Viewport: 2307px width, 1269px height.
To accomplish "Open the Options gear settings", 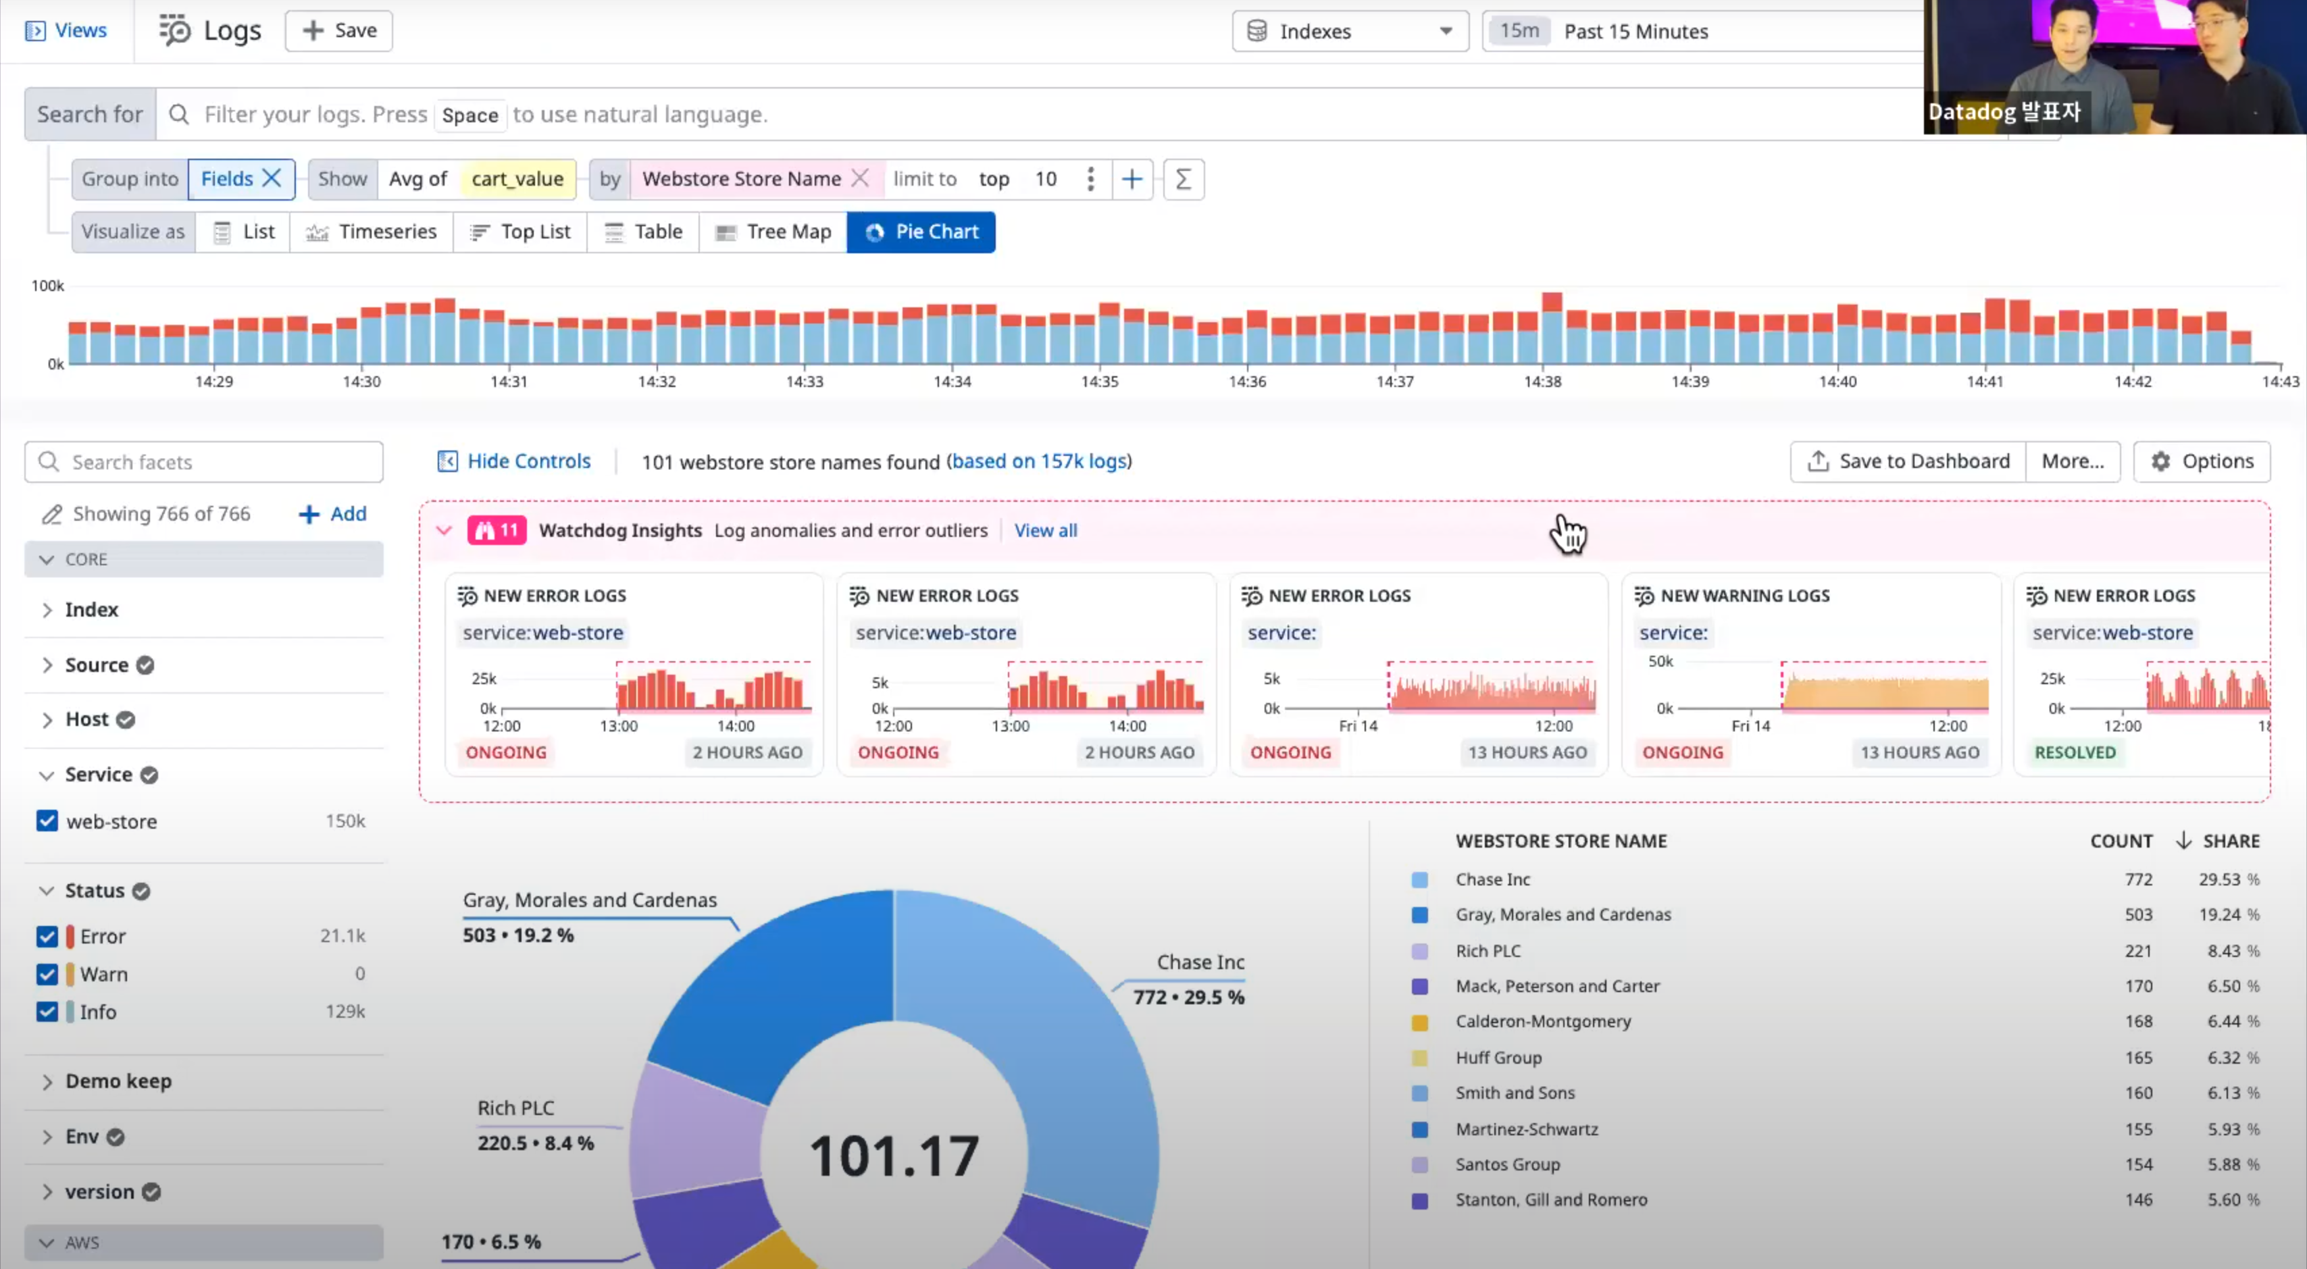I will click(2202, 461).
